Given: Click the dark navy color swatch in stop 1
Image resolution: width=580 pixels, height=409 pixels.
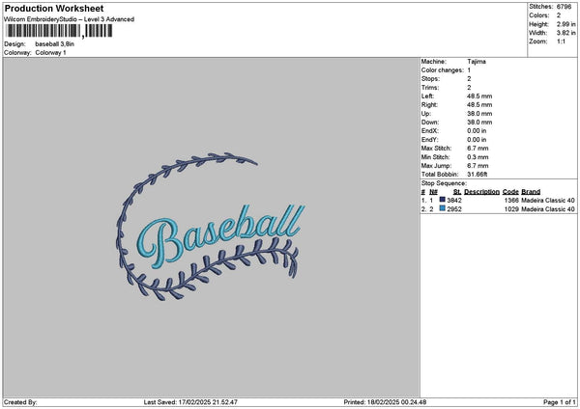Looking at the screenshot, I should tap(443, 200).
